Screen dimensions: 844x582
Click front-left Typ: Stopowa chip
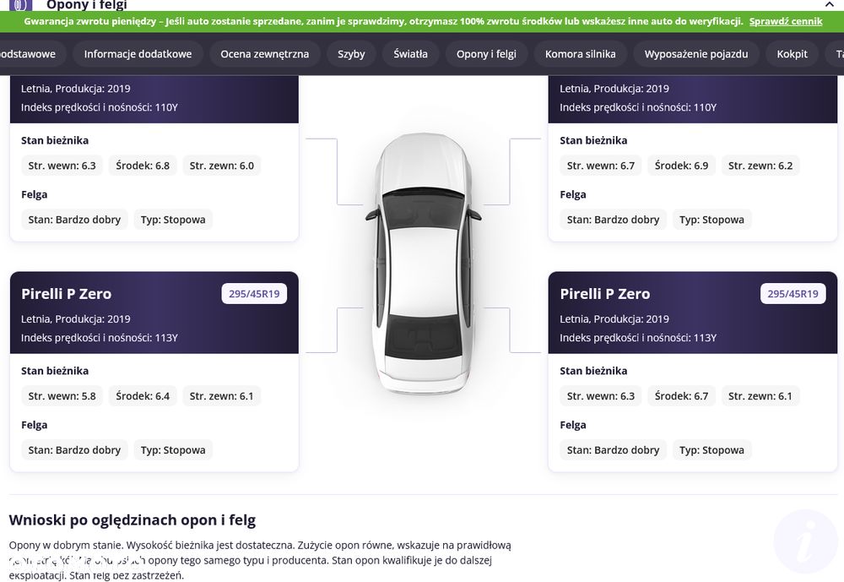[173, 220]
